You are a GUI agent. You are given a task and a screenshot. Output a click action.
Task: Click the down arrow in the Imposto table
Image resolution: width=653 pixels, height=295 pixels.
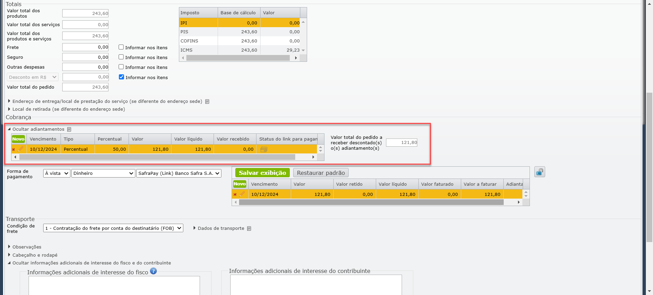tap(303, 50)
